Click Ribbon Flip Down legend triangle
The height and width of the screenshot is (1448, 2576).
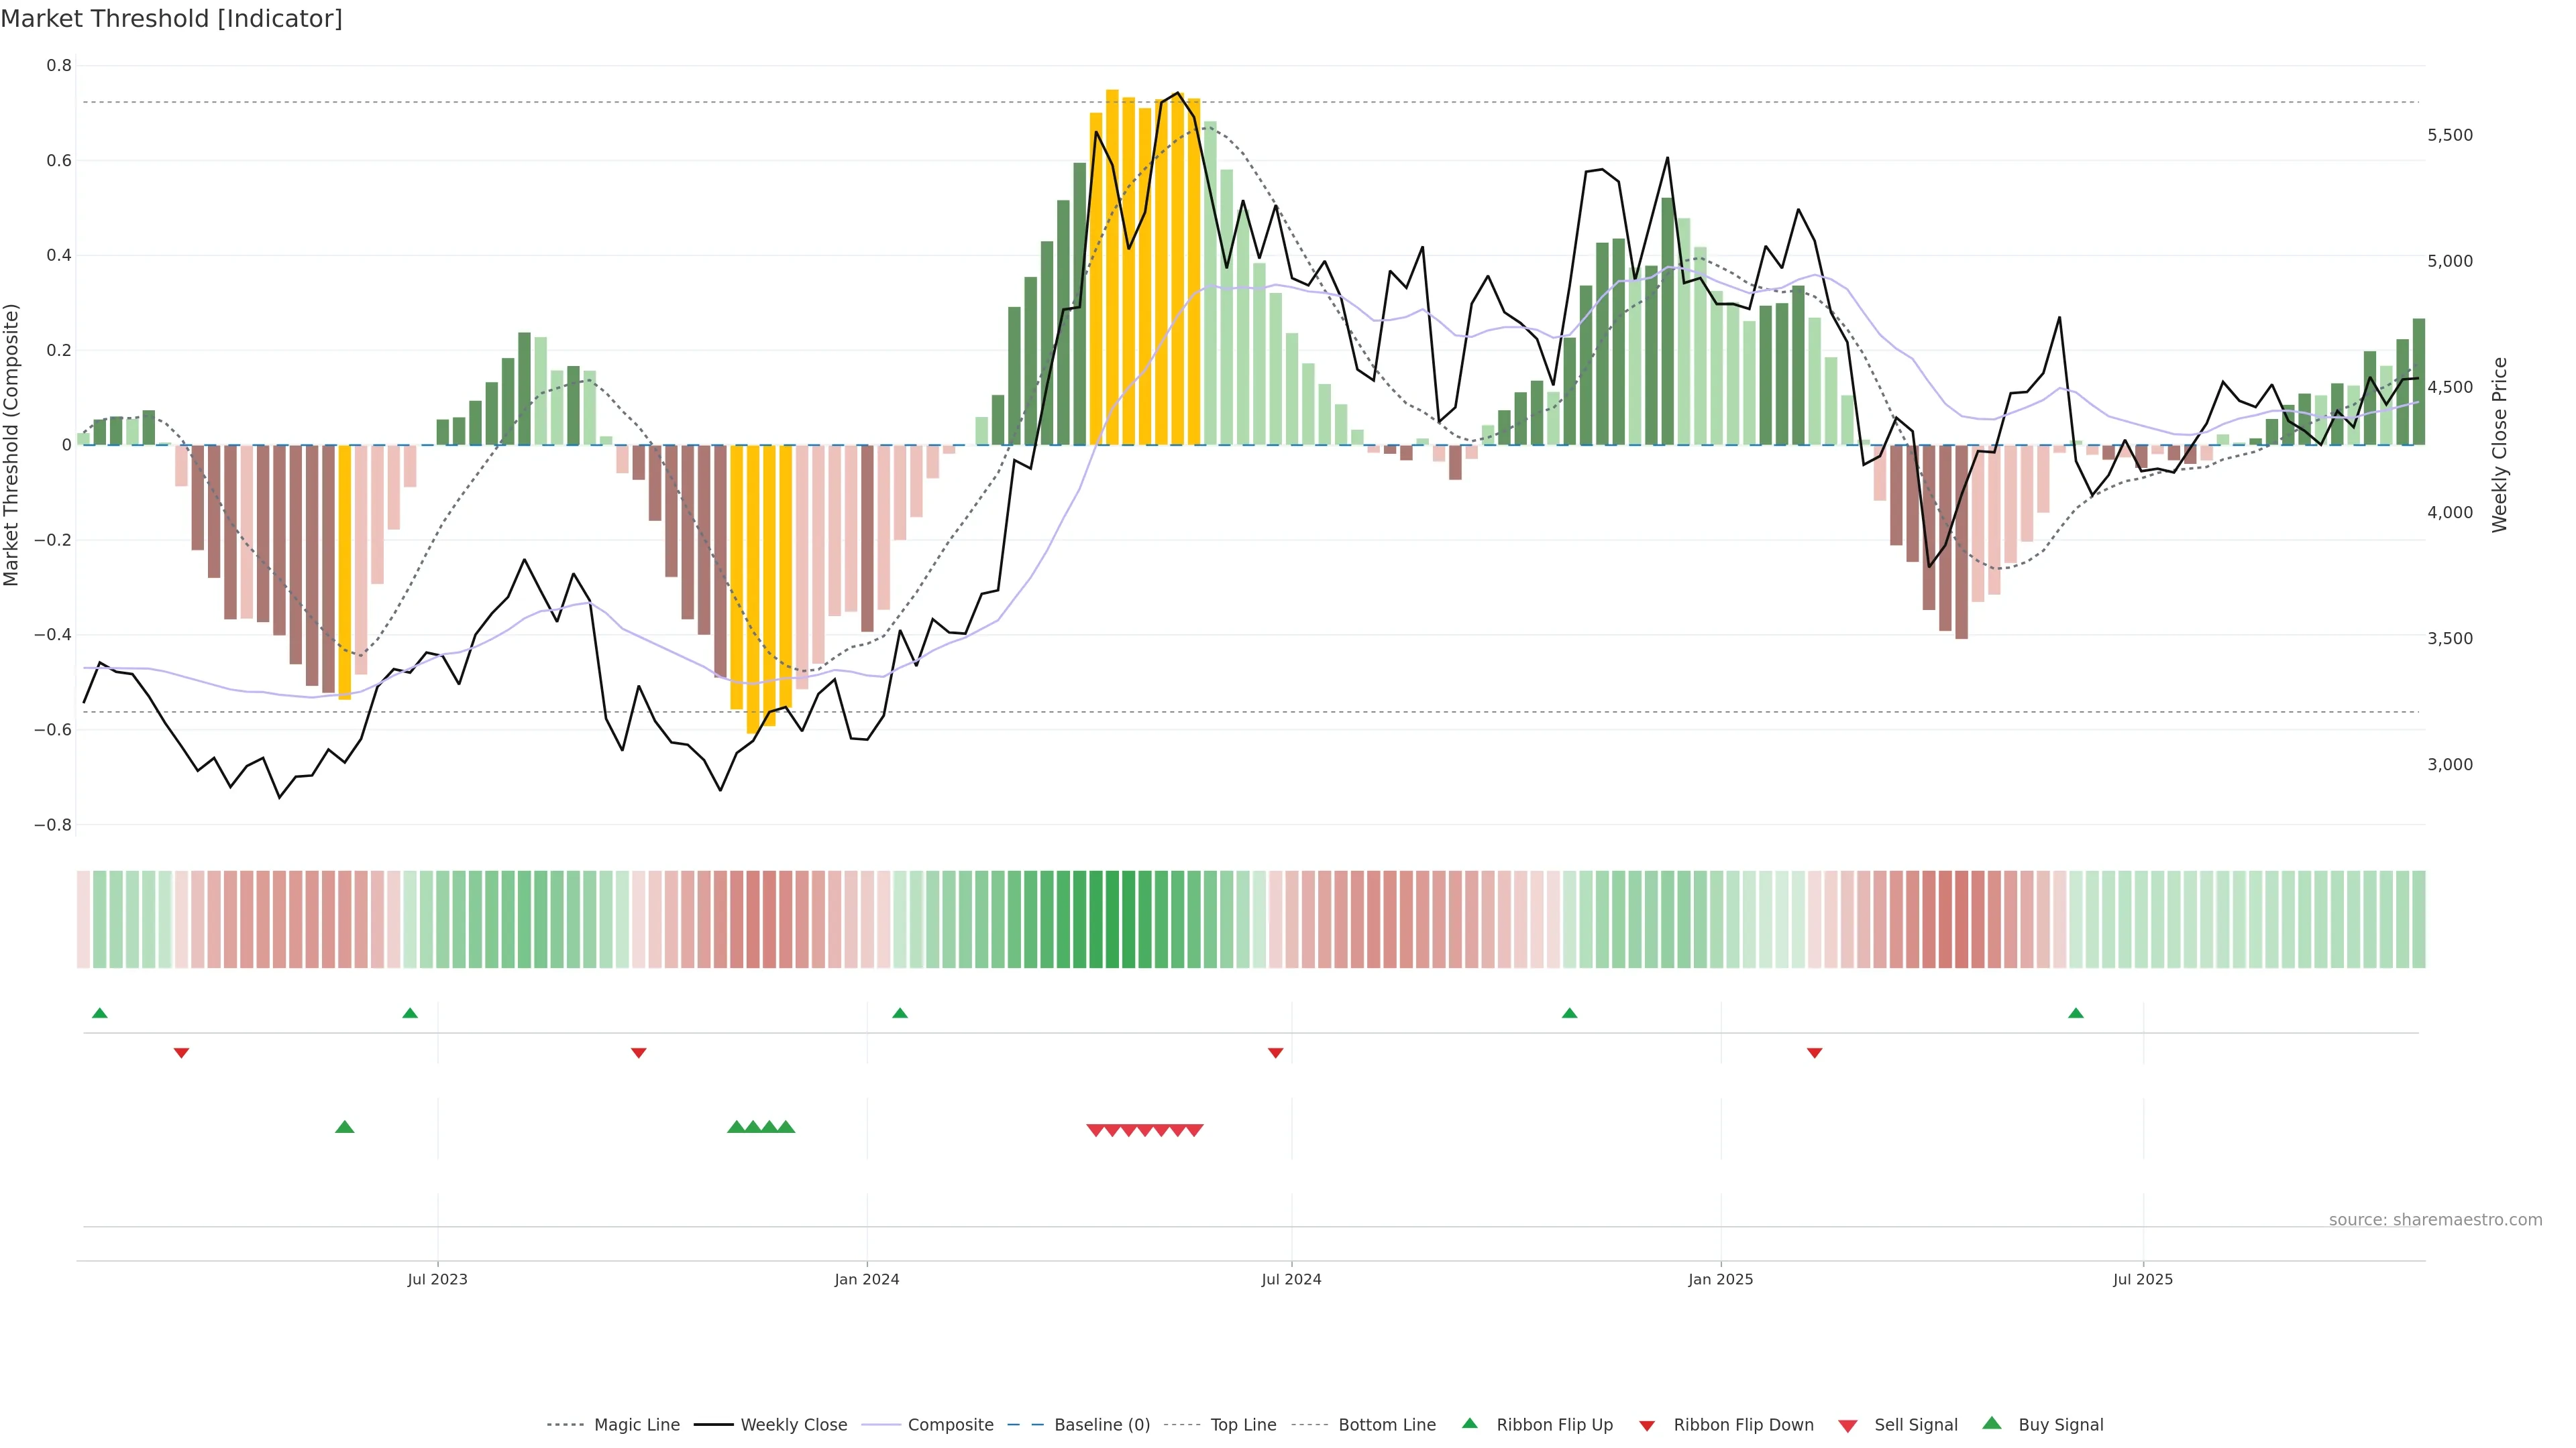coord(1647,1426)
